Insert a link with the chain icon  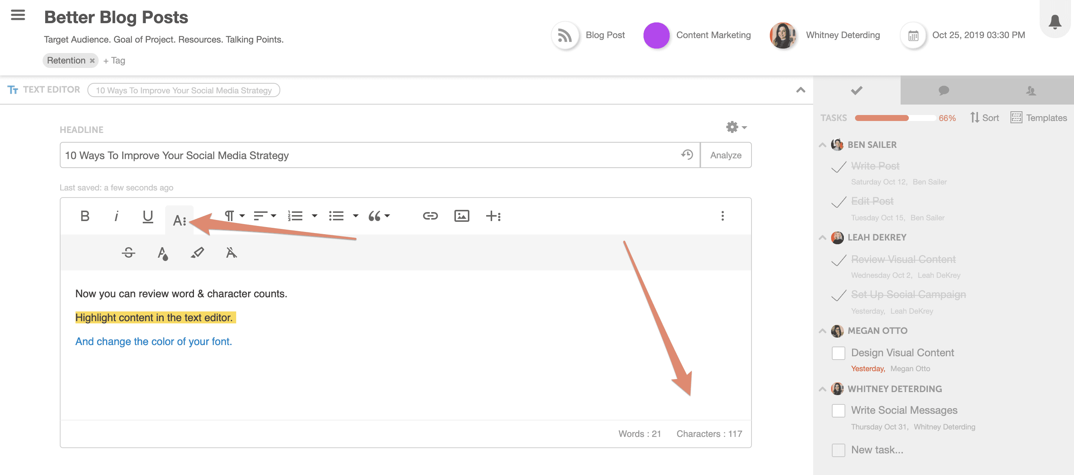tap(430, 216)
